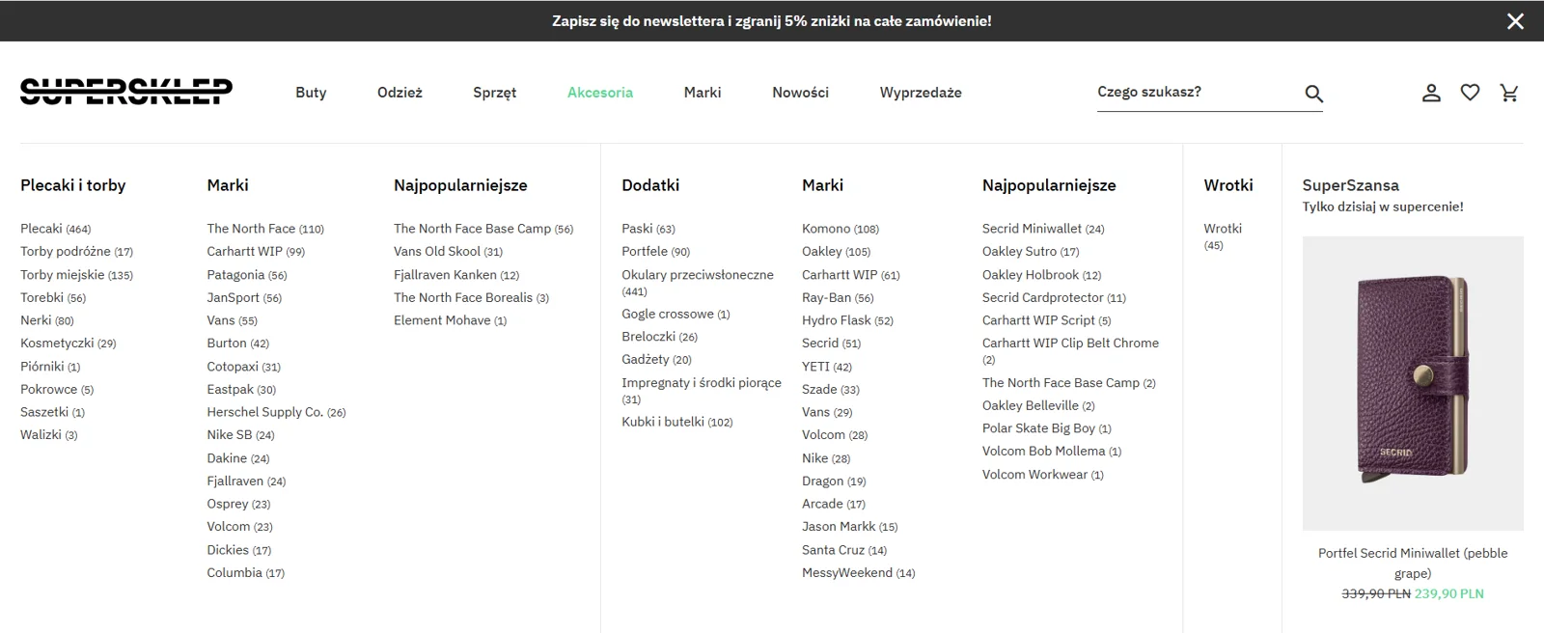Open Piórniki category
This screenshot has height=633, width=1544.
(50, 367)
